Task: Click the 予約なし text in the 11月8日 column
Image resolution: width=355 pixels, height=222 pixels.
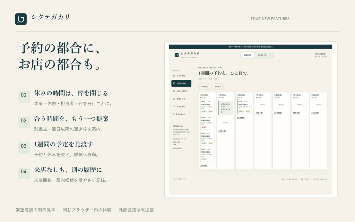Action: coord(319,105)
